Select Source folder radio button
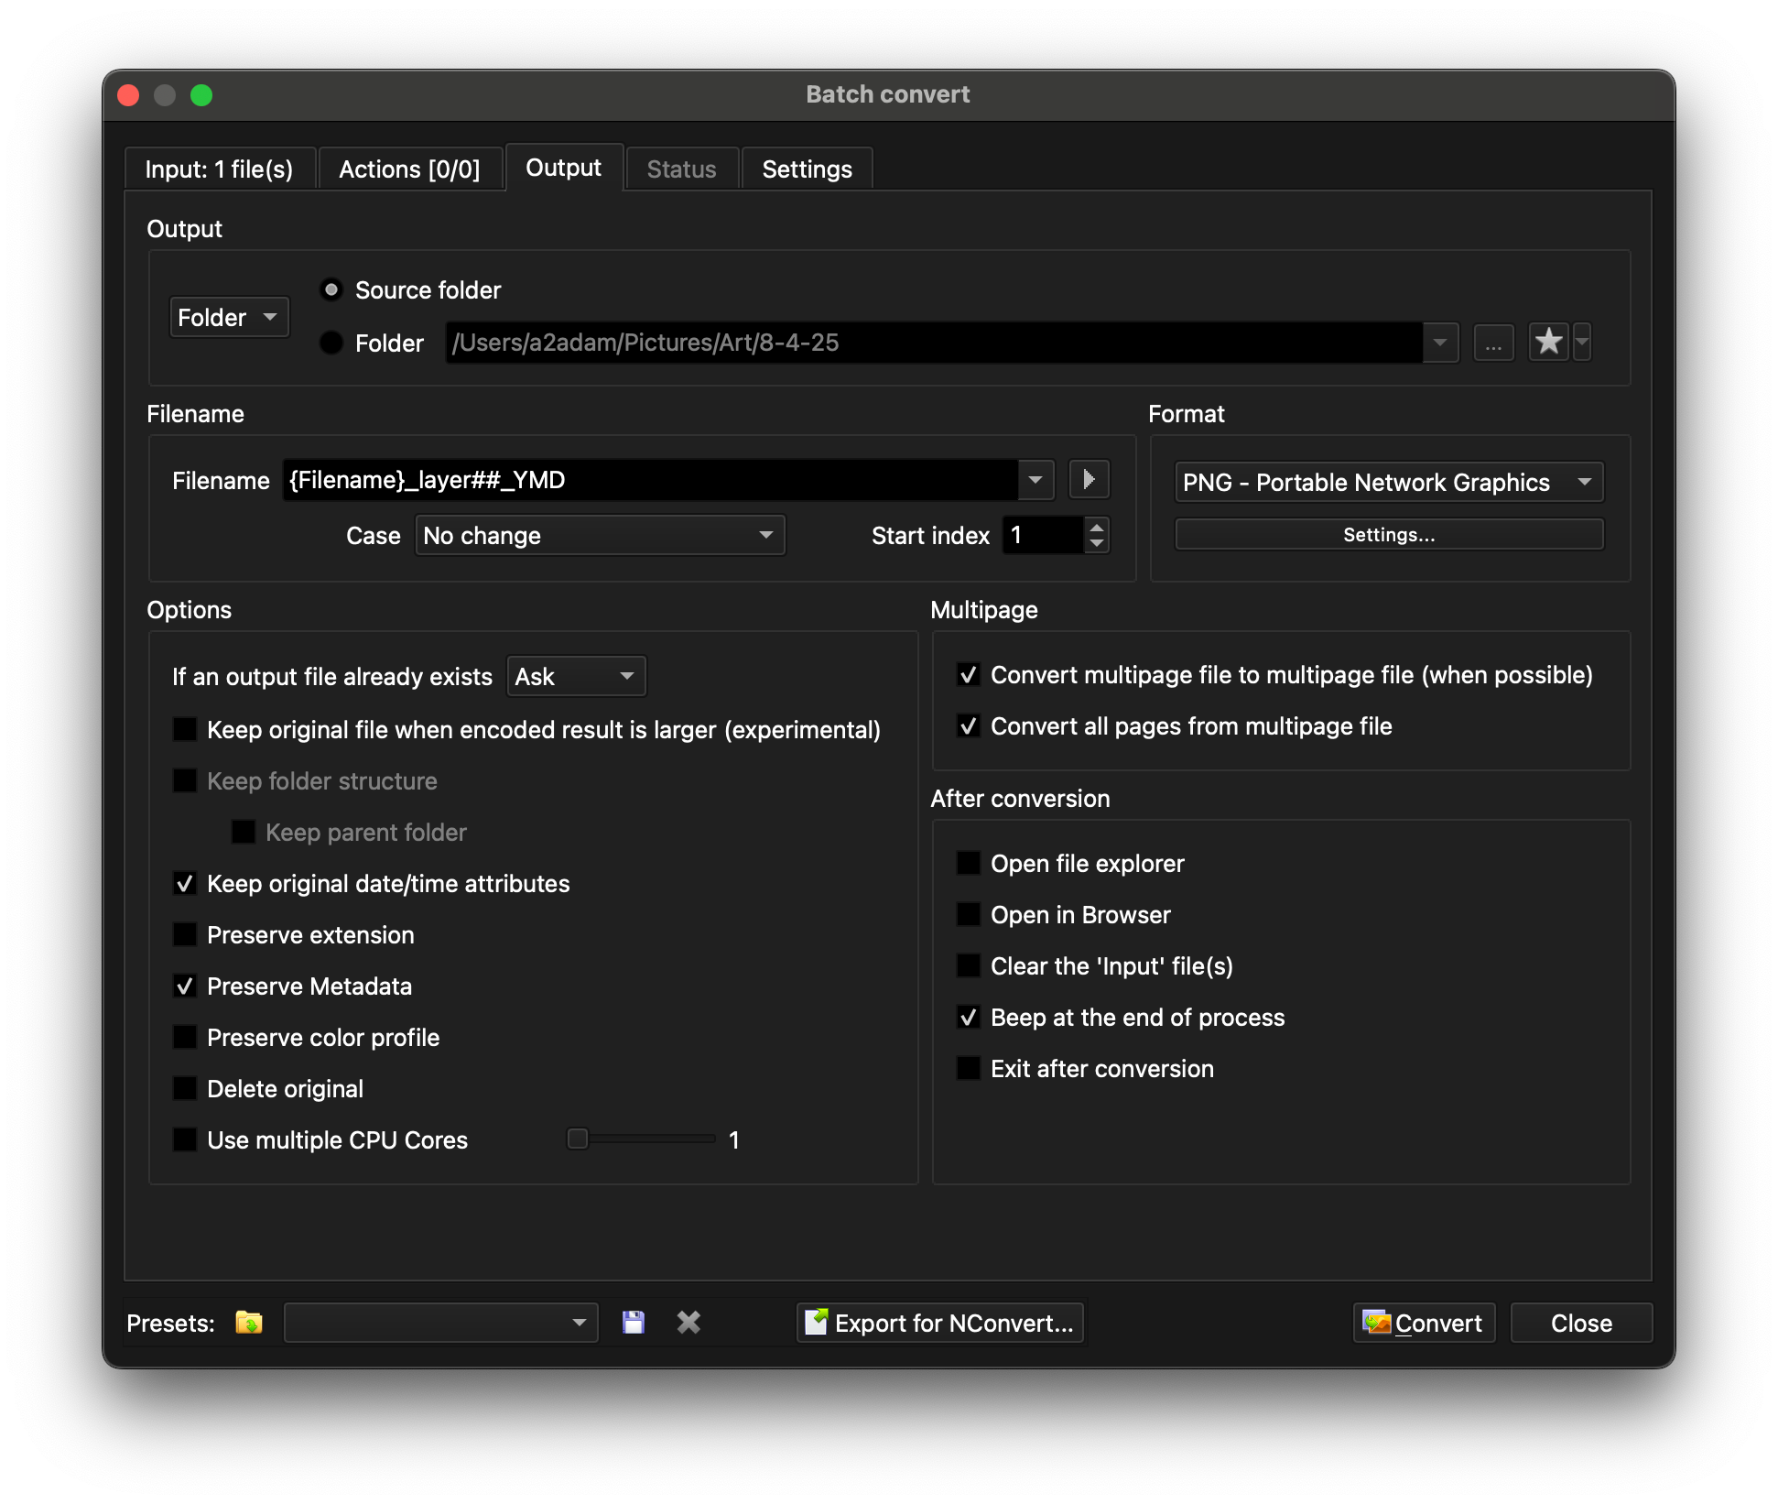This screenshot has height=1504, width=1778. (x=331, y=290)
